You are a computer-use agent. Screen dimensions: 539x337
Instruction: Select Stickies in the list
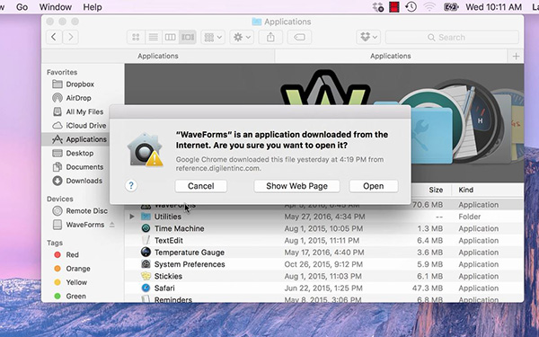[x=324, y=276]
